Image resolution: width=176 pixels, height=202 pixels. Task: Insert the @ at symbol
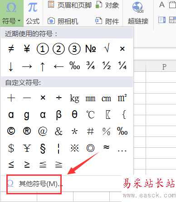[x=43, y=131]
